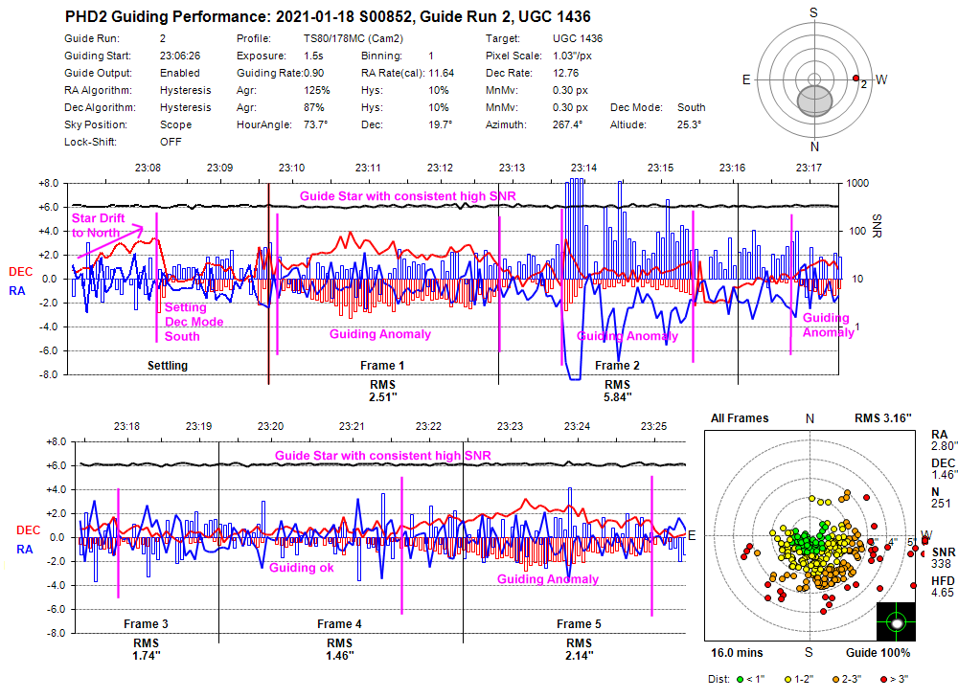This screenshot has height=698, width=958.
Task: Click the sample count '251' under N
Action: coord(941,504)
